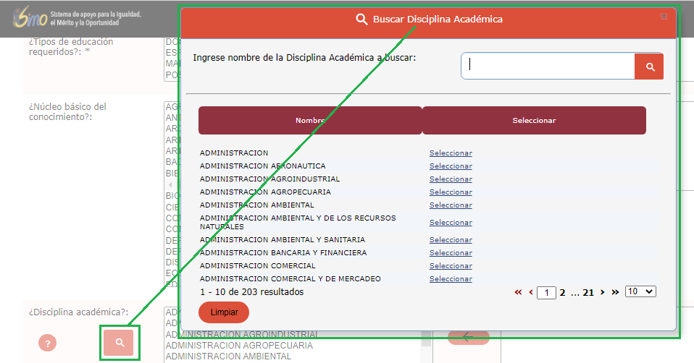Open the results-per-page dropdown showing 10
This screenshot has height=363, width=694.
[x=640, y=291]
